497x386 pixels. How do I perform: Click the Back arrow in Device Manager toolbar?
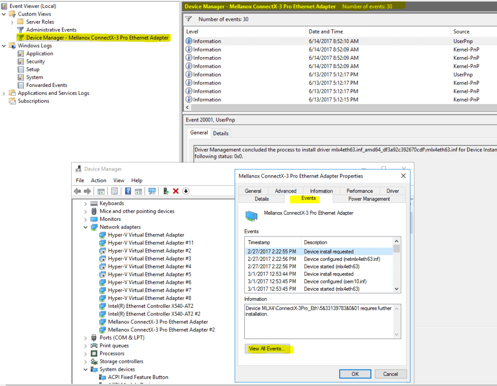pos(77,191)
